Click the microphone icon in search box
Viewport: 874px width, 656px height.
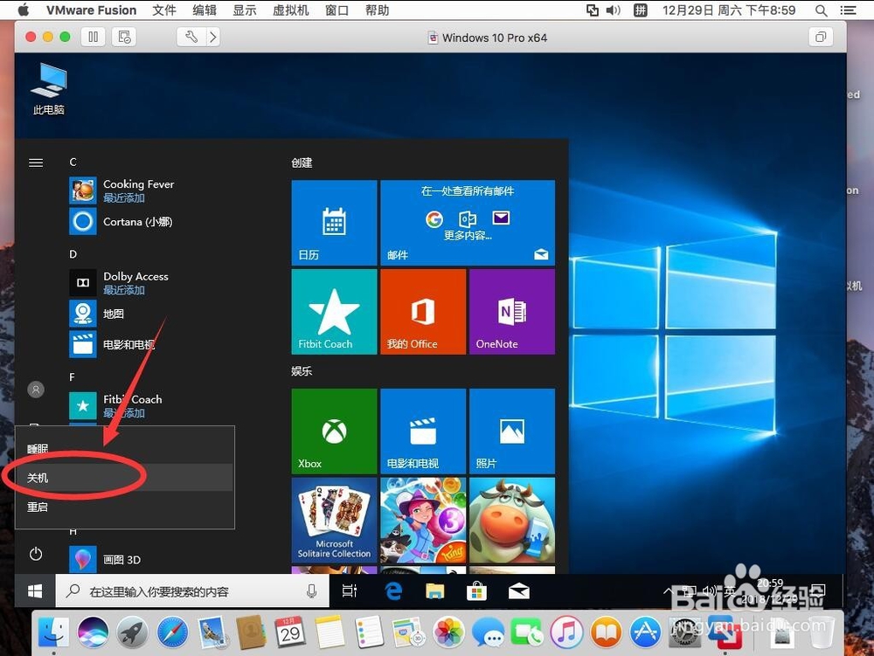pyautogui.click(x=312, y=590)
